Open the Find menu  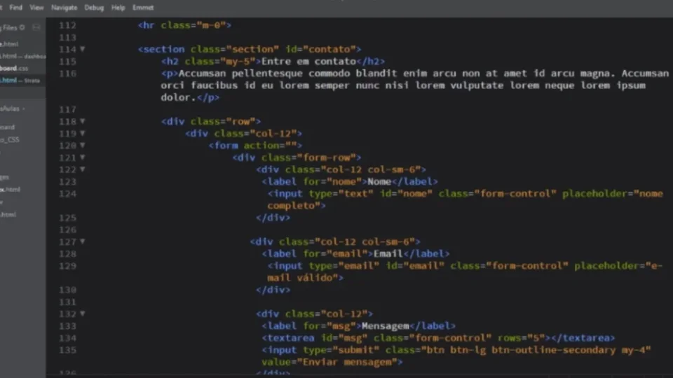[x=16, y=8]
